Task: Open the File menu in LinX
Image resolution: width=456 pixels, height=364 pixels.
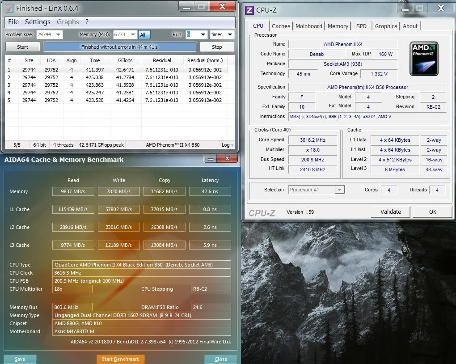Action: 13,22
